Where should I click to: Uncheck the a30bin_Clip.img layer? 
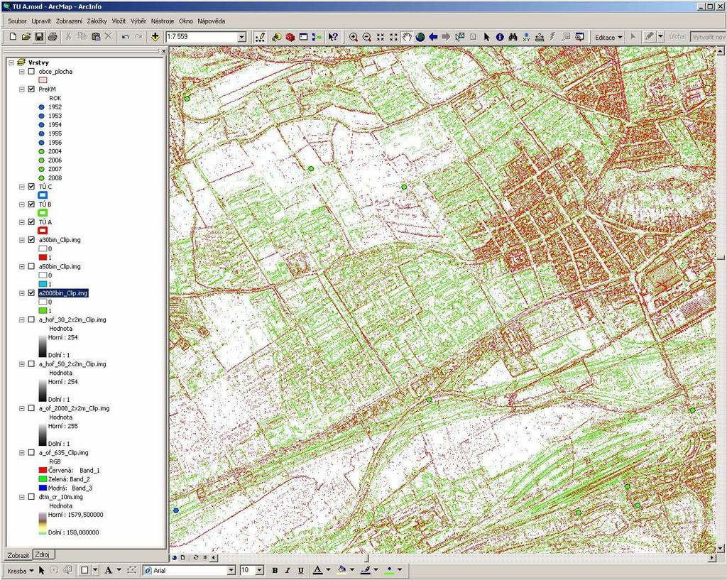pos(31,240)
